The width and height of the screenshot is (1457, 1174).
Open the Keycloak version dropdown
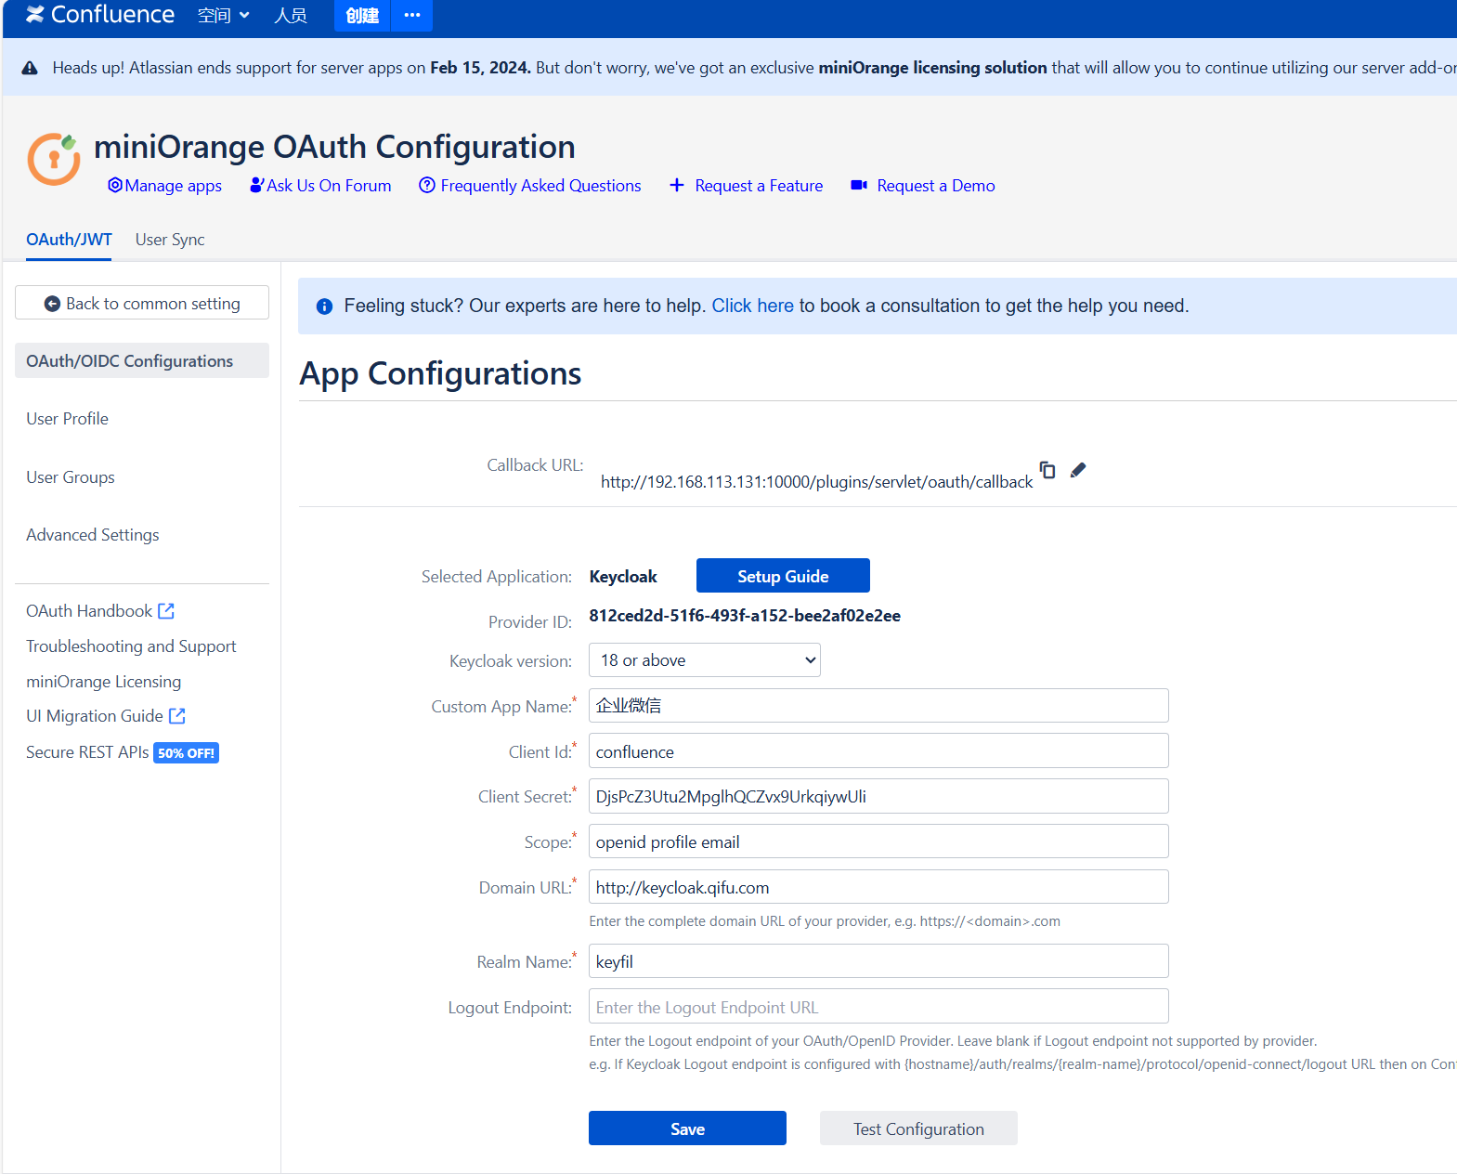click(705, 660)
